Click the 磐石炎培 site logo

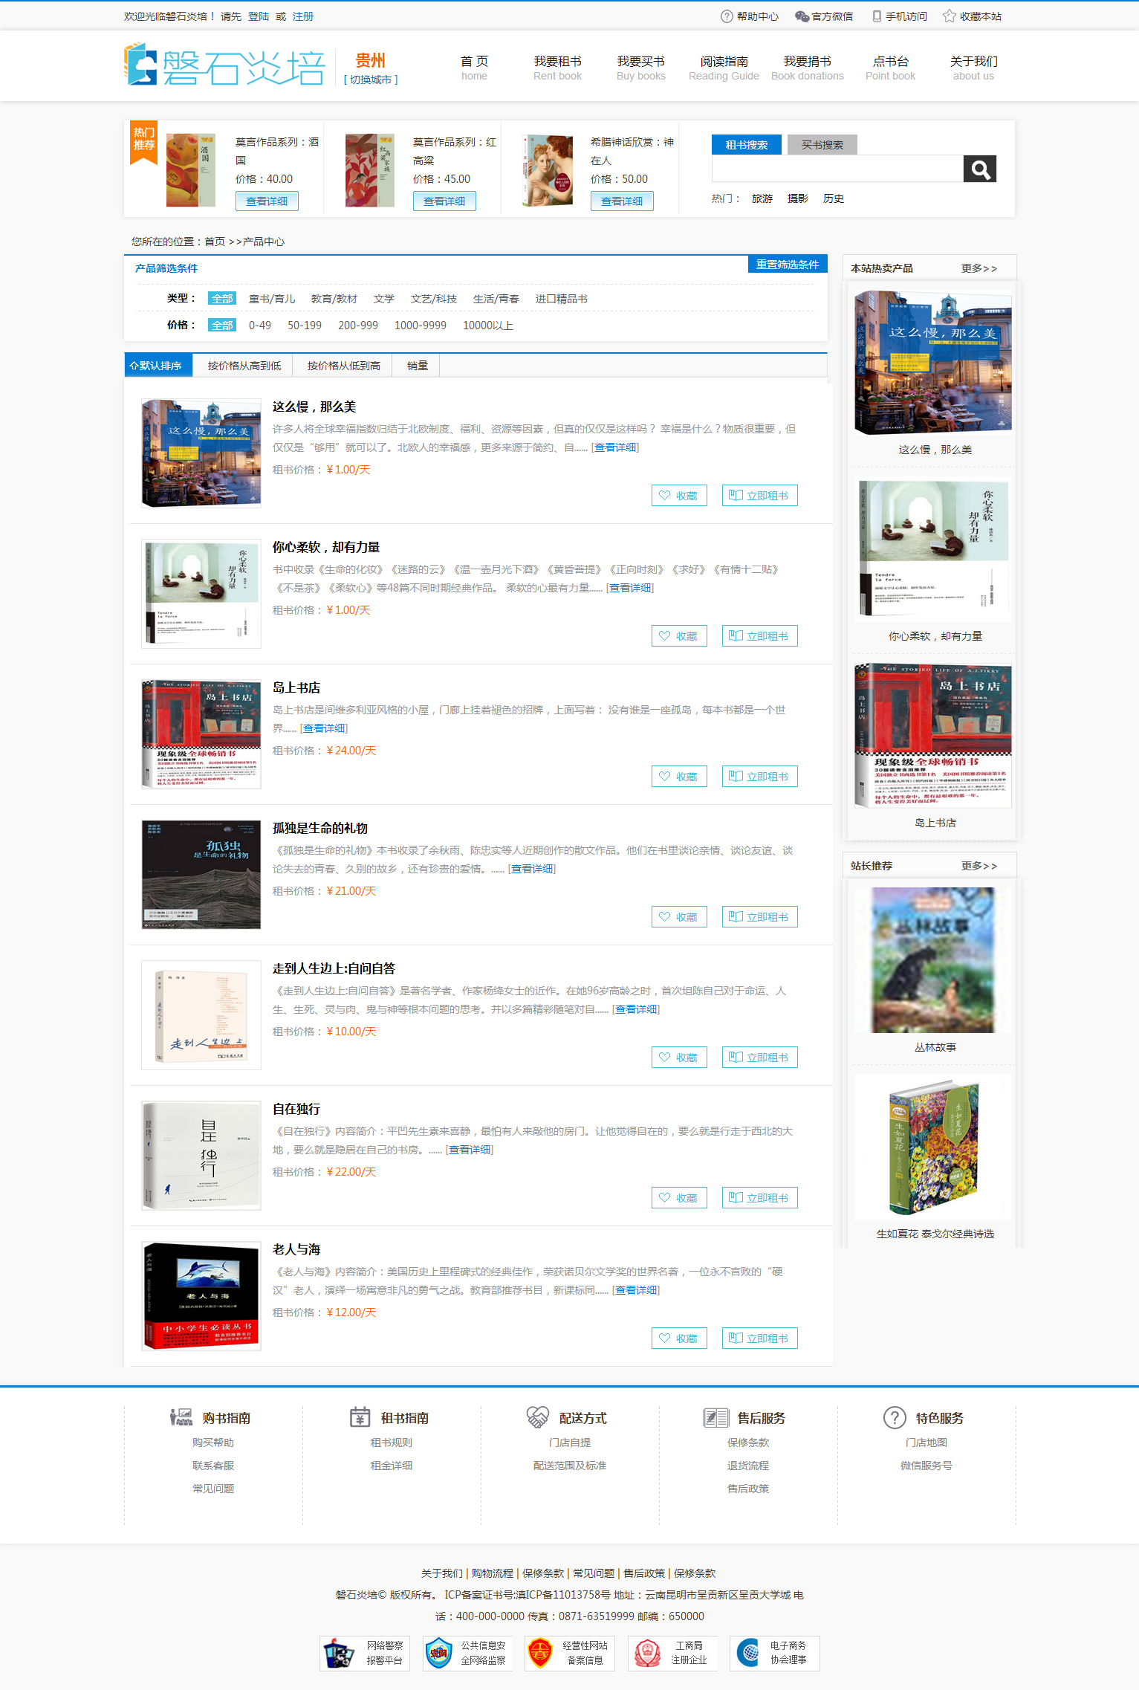click(x=224, y=66)
